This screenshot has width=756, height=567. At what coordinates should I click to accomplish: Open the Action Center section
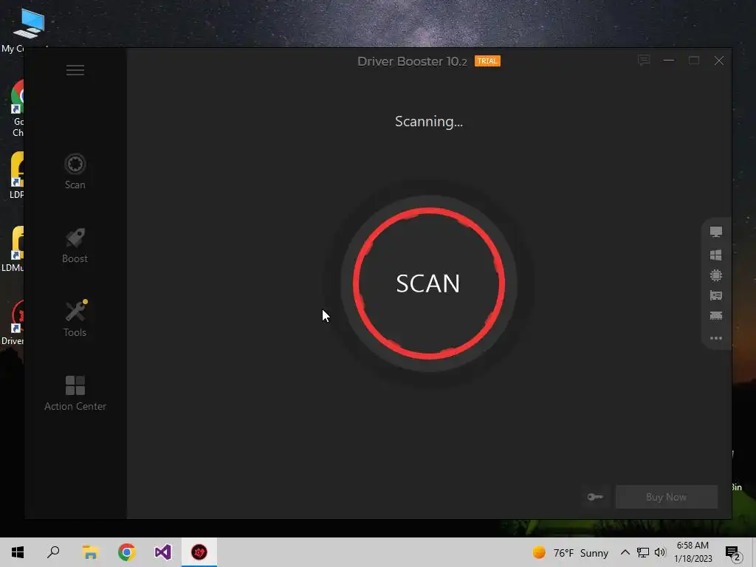click(75, 394)
